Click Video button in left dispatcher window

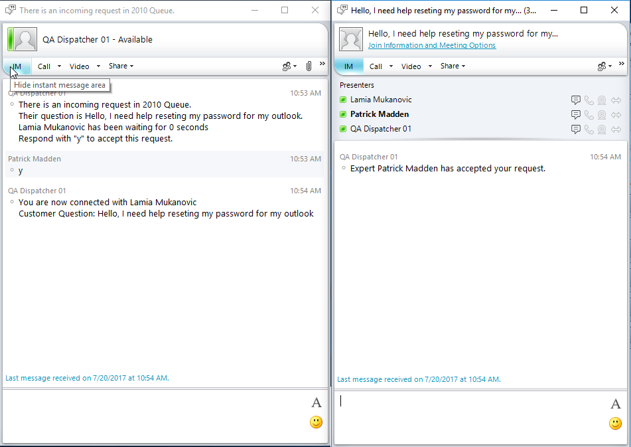[79, 66]
